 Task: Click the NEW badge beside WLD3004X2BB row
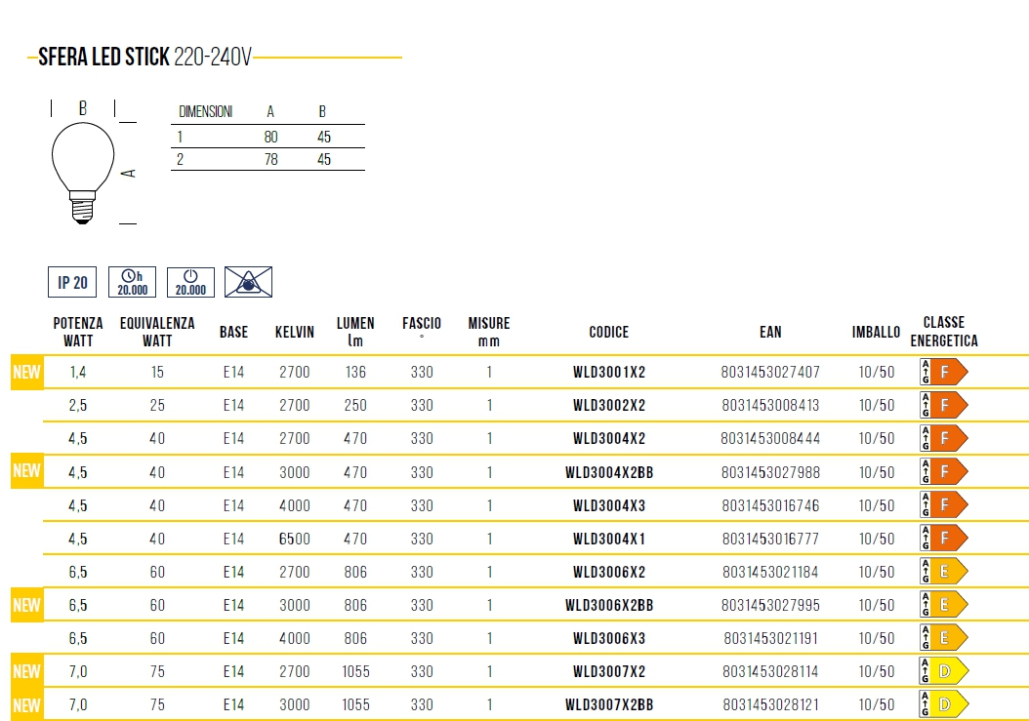pyautogui.click(x=26, y=471)
